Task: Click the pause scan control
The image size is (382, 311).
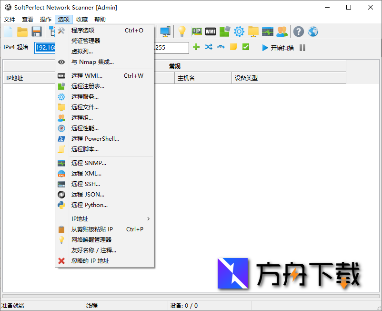Action: coord(303,48)
